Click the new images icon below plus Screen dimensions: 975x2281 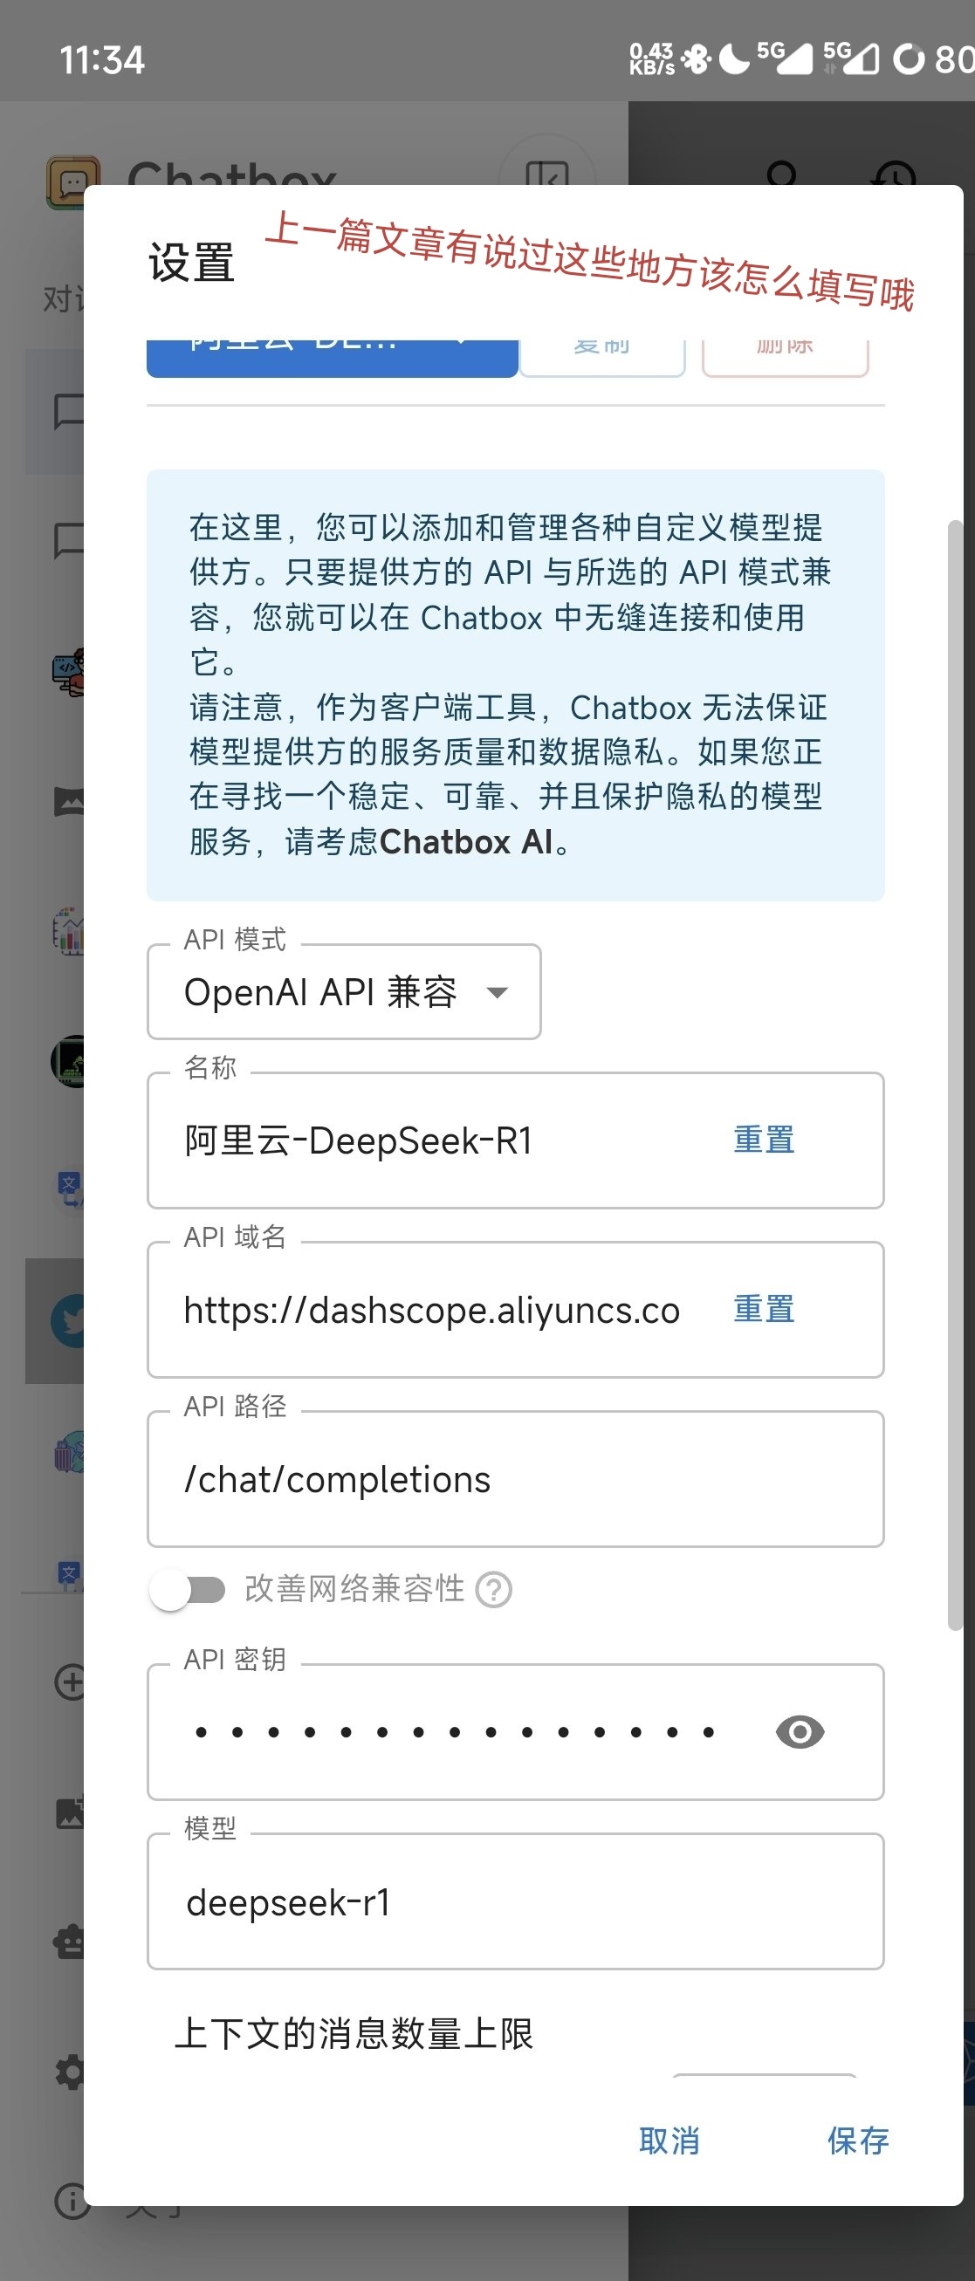pyautogui.click(x=70, y=1812)
